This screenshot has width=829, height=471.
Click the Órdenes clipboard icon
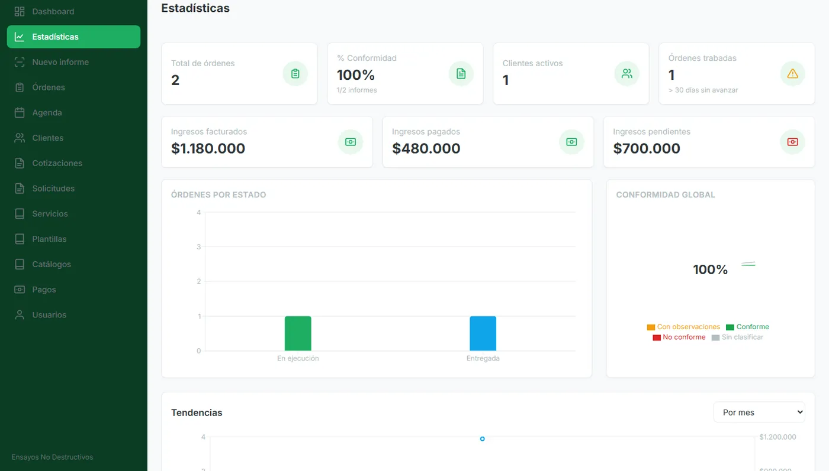[x=20, y=87]
